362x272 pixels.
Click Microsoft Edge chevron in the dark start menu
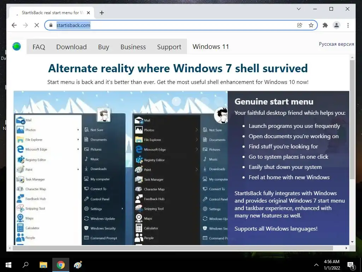(197, 149)
